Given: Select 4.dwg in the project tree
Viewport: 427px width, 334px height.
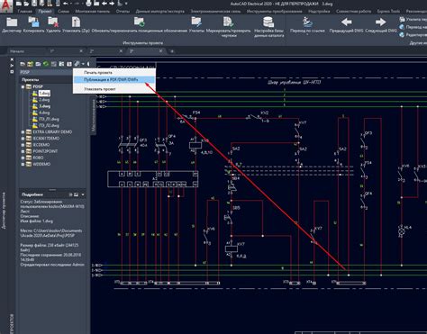Looking at the screenshot, I should point(44,113).
